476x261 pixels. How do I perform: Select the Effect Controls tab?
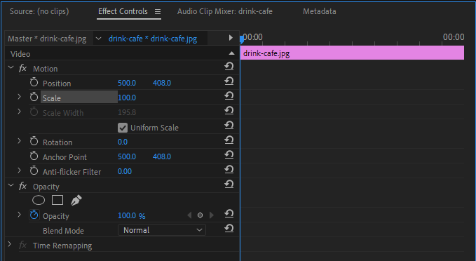point(123,11)
